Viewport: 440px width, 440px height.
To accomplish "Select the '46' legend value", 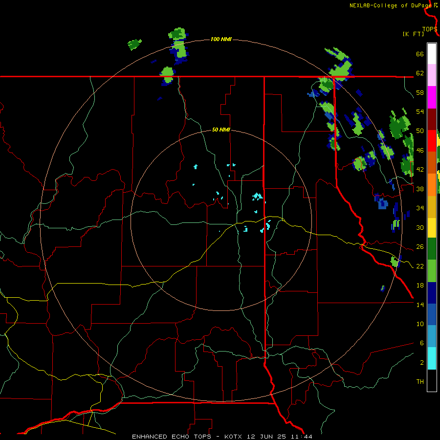I will click(420, 151).
